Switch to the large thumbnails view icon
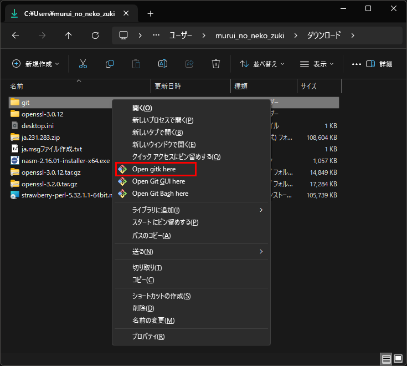 click(x=398, y=359)
